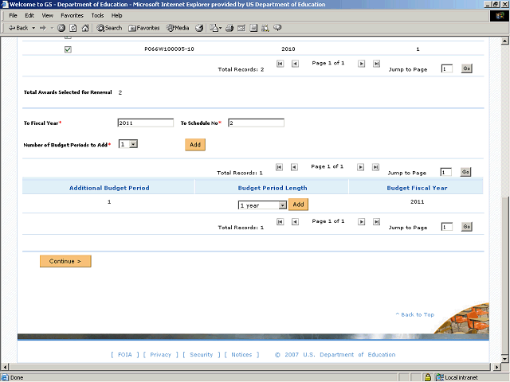Viewport: 510px width, 382px height.
Task: Previous page icon below Budget Period table
Action: click(x=295, y=221)
